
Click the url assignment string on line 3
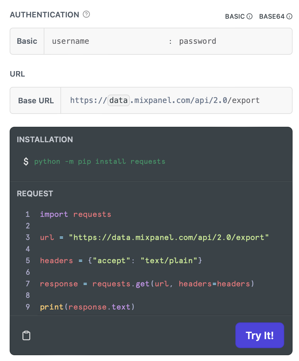click(x=169, y=237)
